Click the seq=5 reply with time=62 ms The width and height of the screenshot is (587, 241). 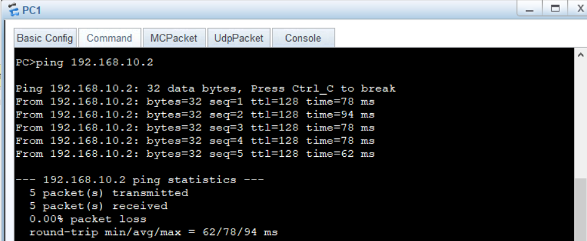pos(195,154)
